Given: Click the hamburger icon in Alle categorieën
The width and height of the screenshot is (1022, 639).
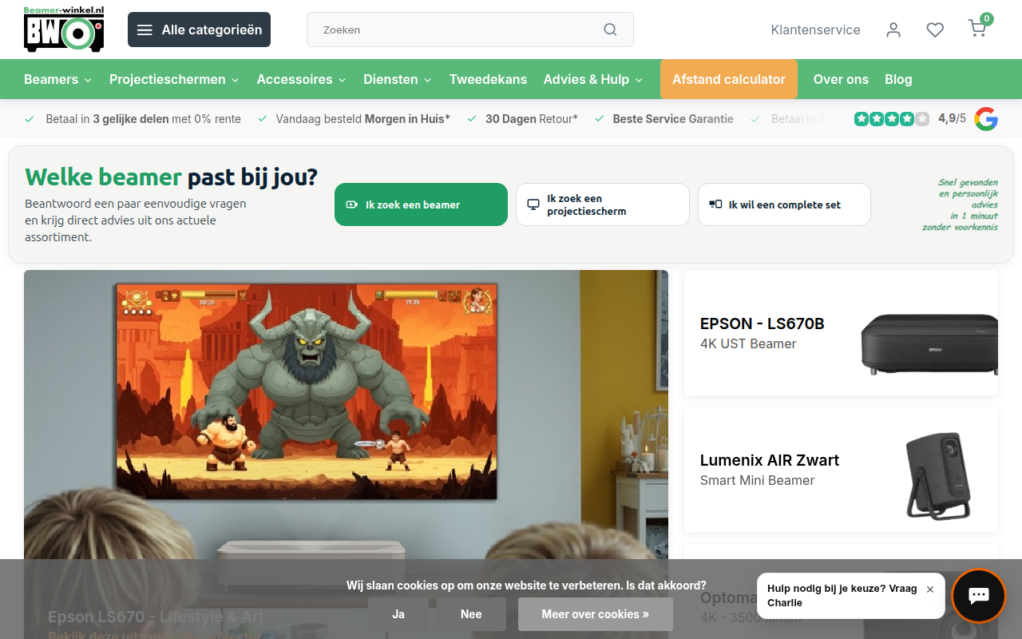Looking at the screenshot, I should (x=145, y=30).
